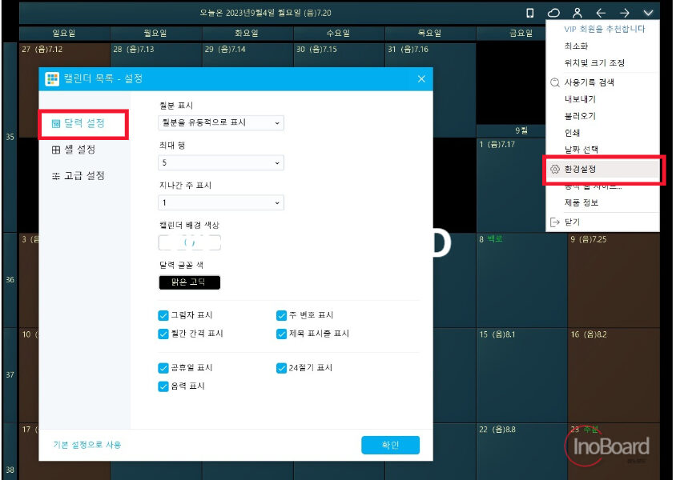Select 달력 설정 tab in sidebar

[83, 123]
